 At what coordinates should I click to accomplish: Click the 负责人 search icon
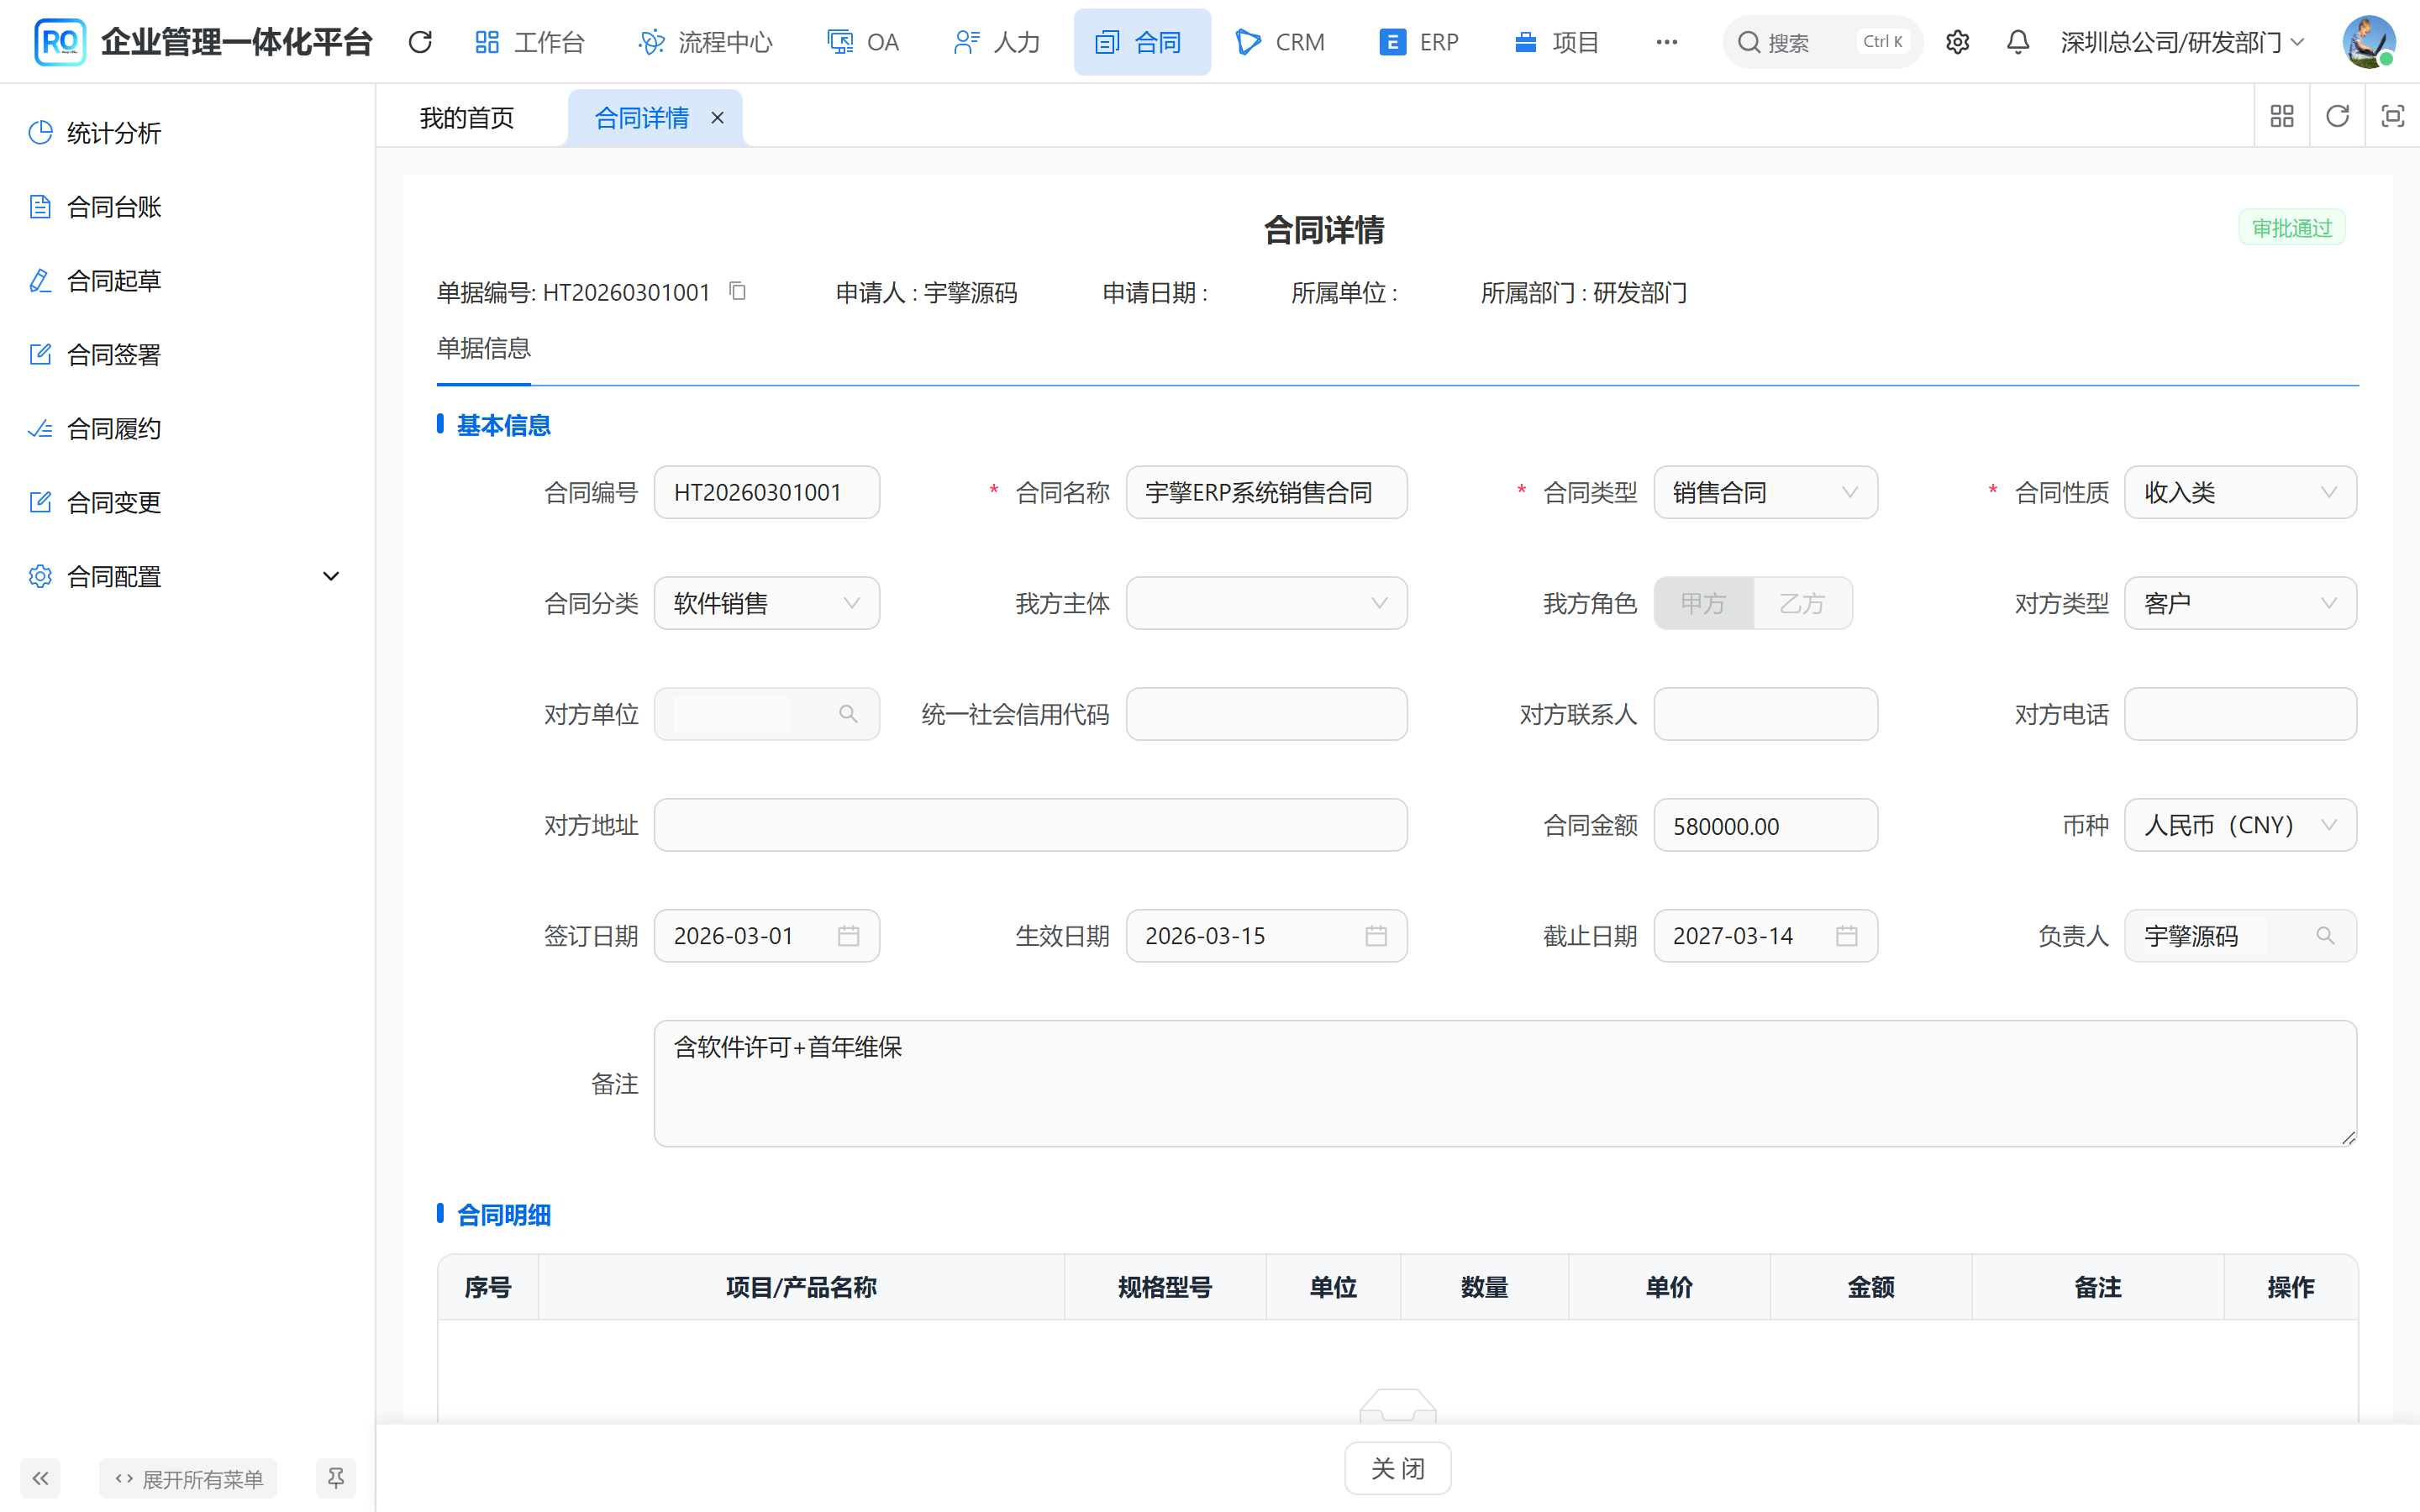pyautogui.click(x=2325, y=936)
